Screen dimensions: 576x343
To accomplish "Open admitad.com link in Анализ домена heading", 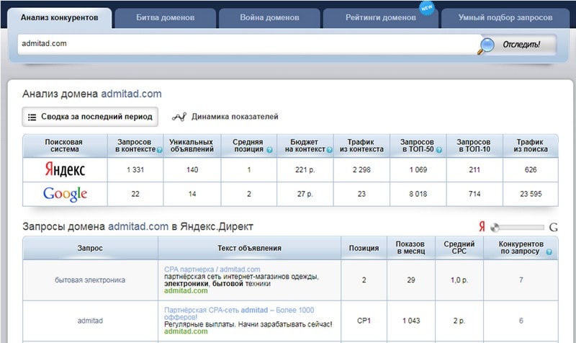I will pyautogui.click(x=131, y=94).
